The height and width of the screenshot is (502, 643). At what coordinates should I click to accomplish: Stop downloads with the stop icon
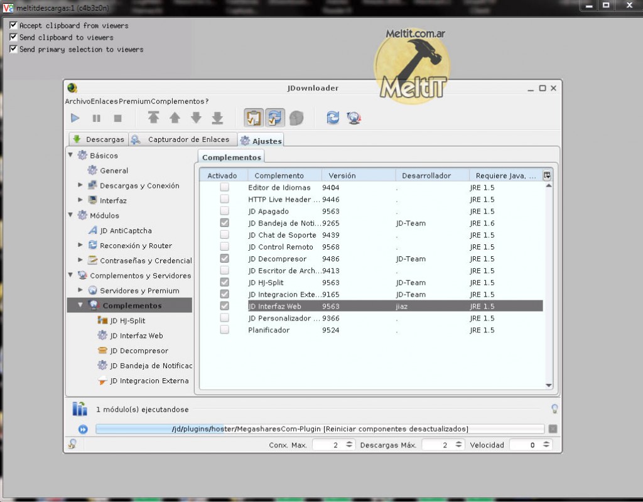pyautogui.click(x=117, y=118)
